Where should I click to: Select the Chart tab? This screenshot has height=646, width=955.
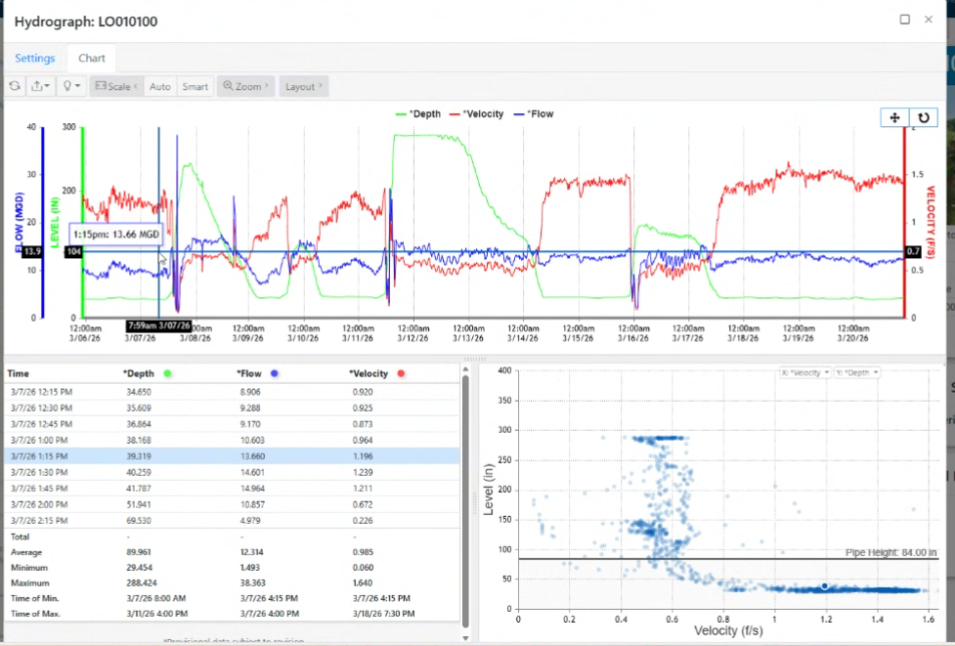point(92,59)
